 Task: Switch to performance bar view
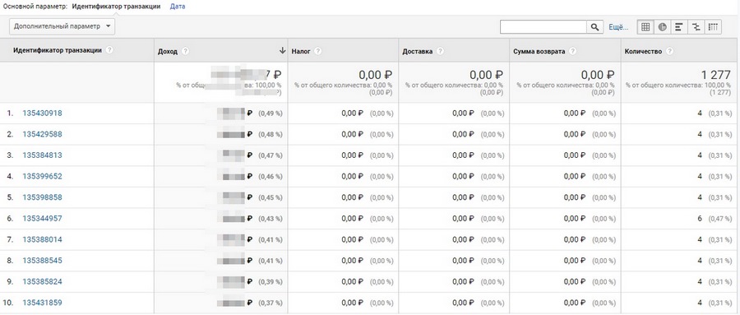pyautogui.click(x=679, y=27)
